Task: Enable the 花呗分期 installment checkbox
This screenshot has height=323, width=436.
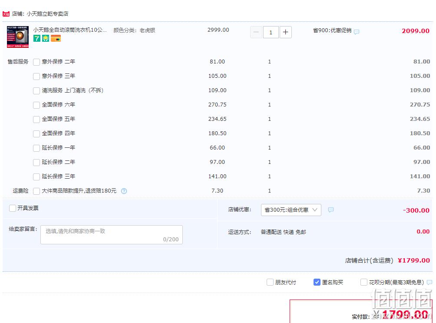Action: pos(364,282)
